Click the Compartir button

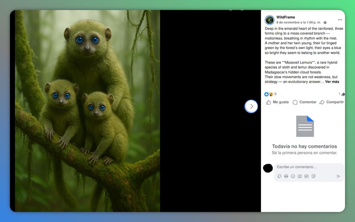pyautogui.click(x=332, y=102)
